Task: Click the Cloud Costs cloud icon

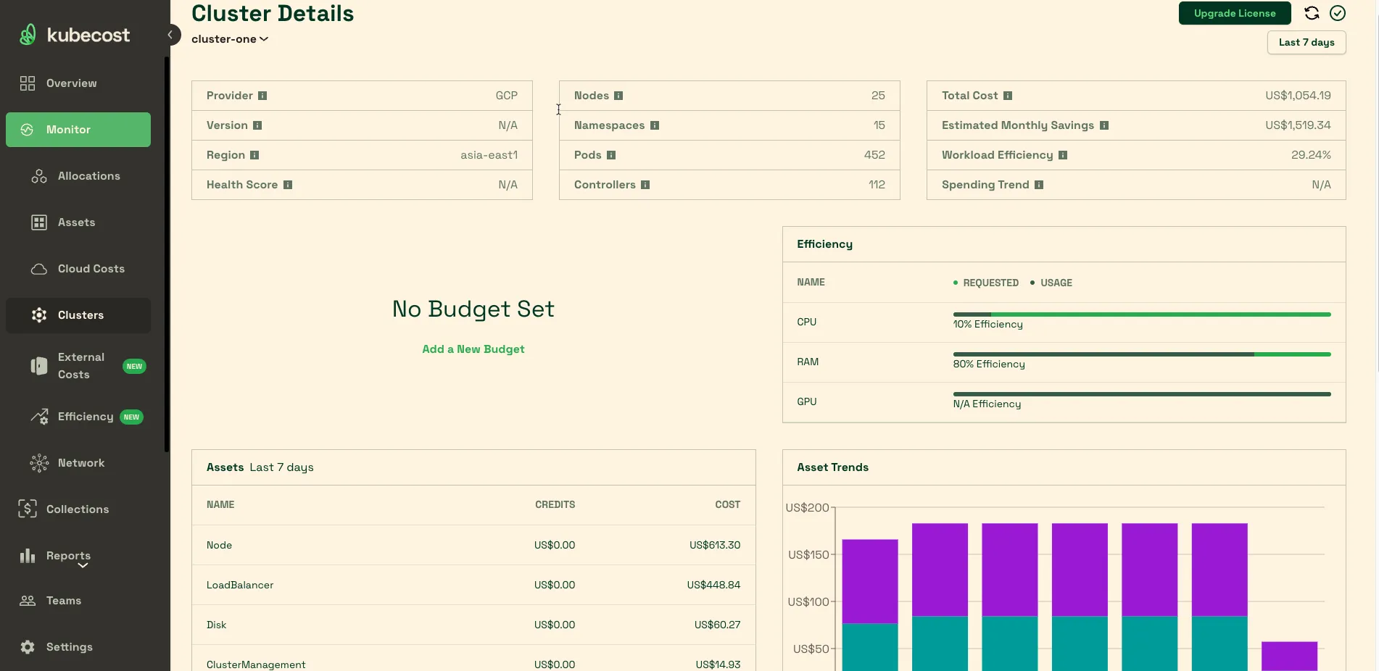Action: point(39,269)
